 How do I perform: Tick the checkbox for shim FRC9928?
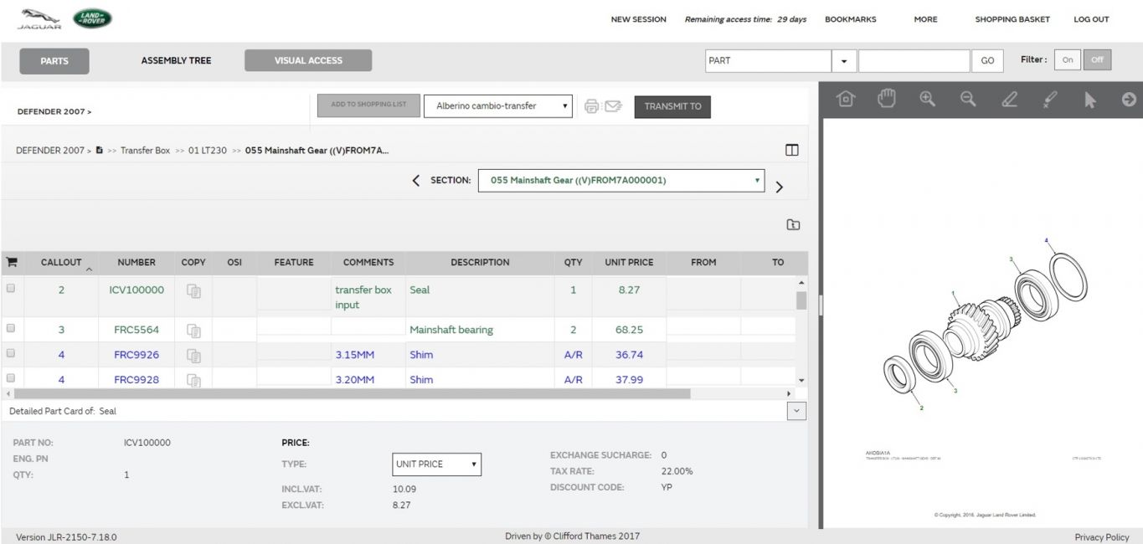coord(11,377)
